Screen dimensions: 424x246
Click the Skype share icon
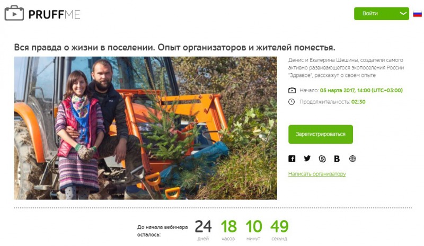(322, 159)
